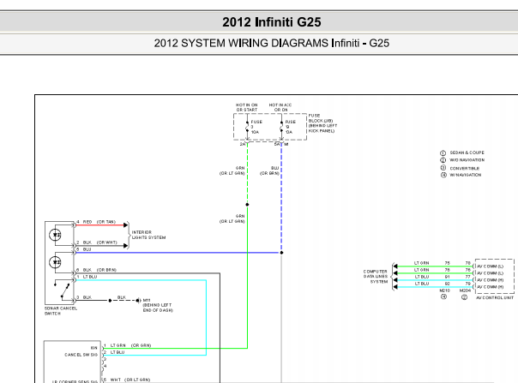Click the "SONAR CANCEL SWITCH" component label

point(61,311)
